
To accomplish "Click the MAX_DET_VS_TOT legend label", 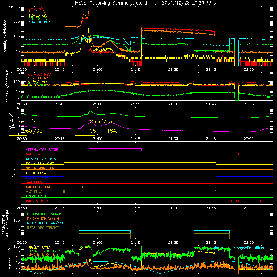I will pyautogui.click(x=43, y=255).
